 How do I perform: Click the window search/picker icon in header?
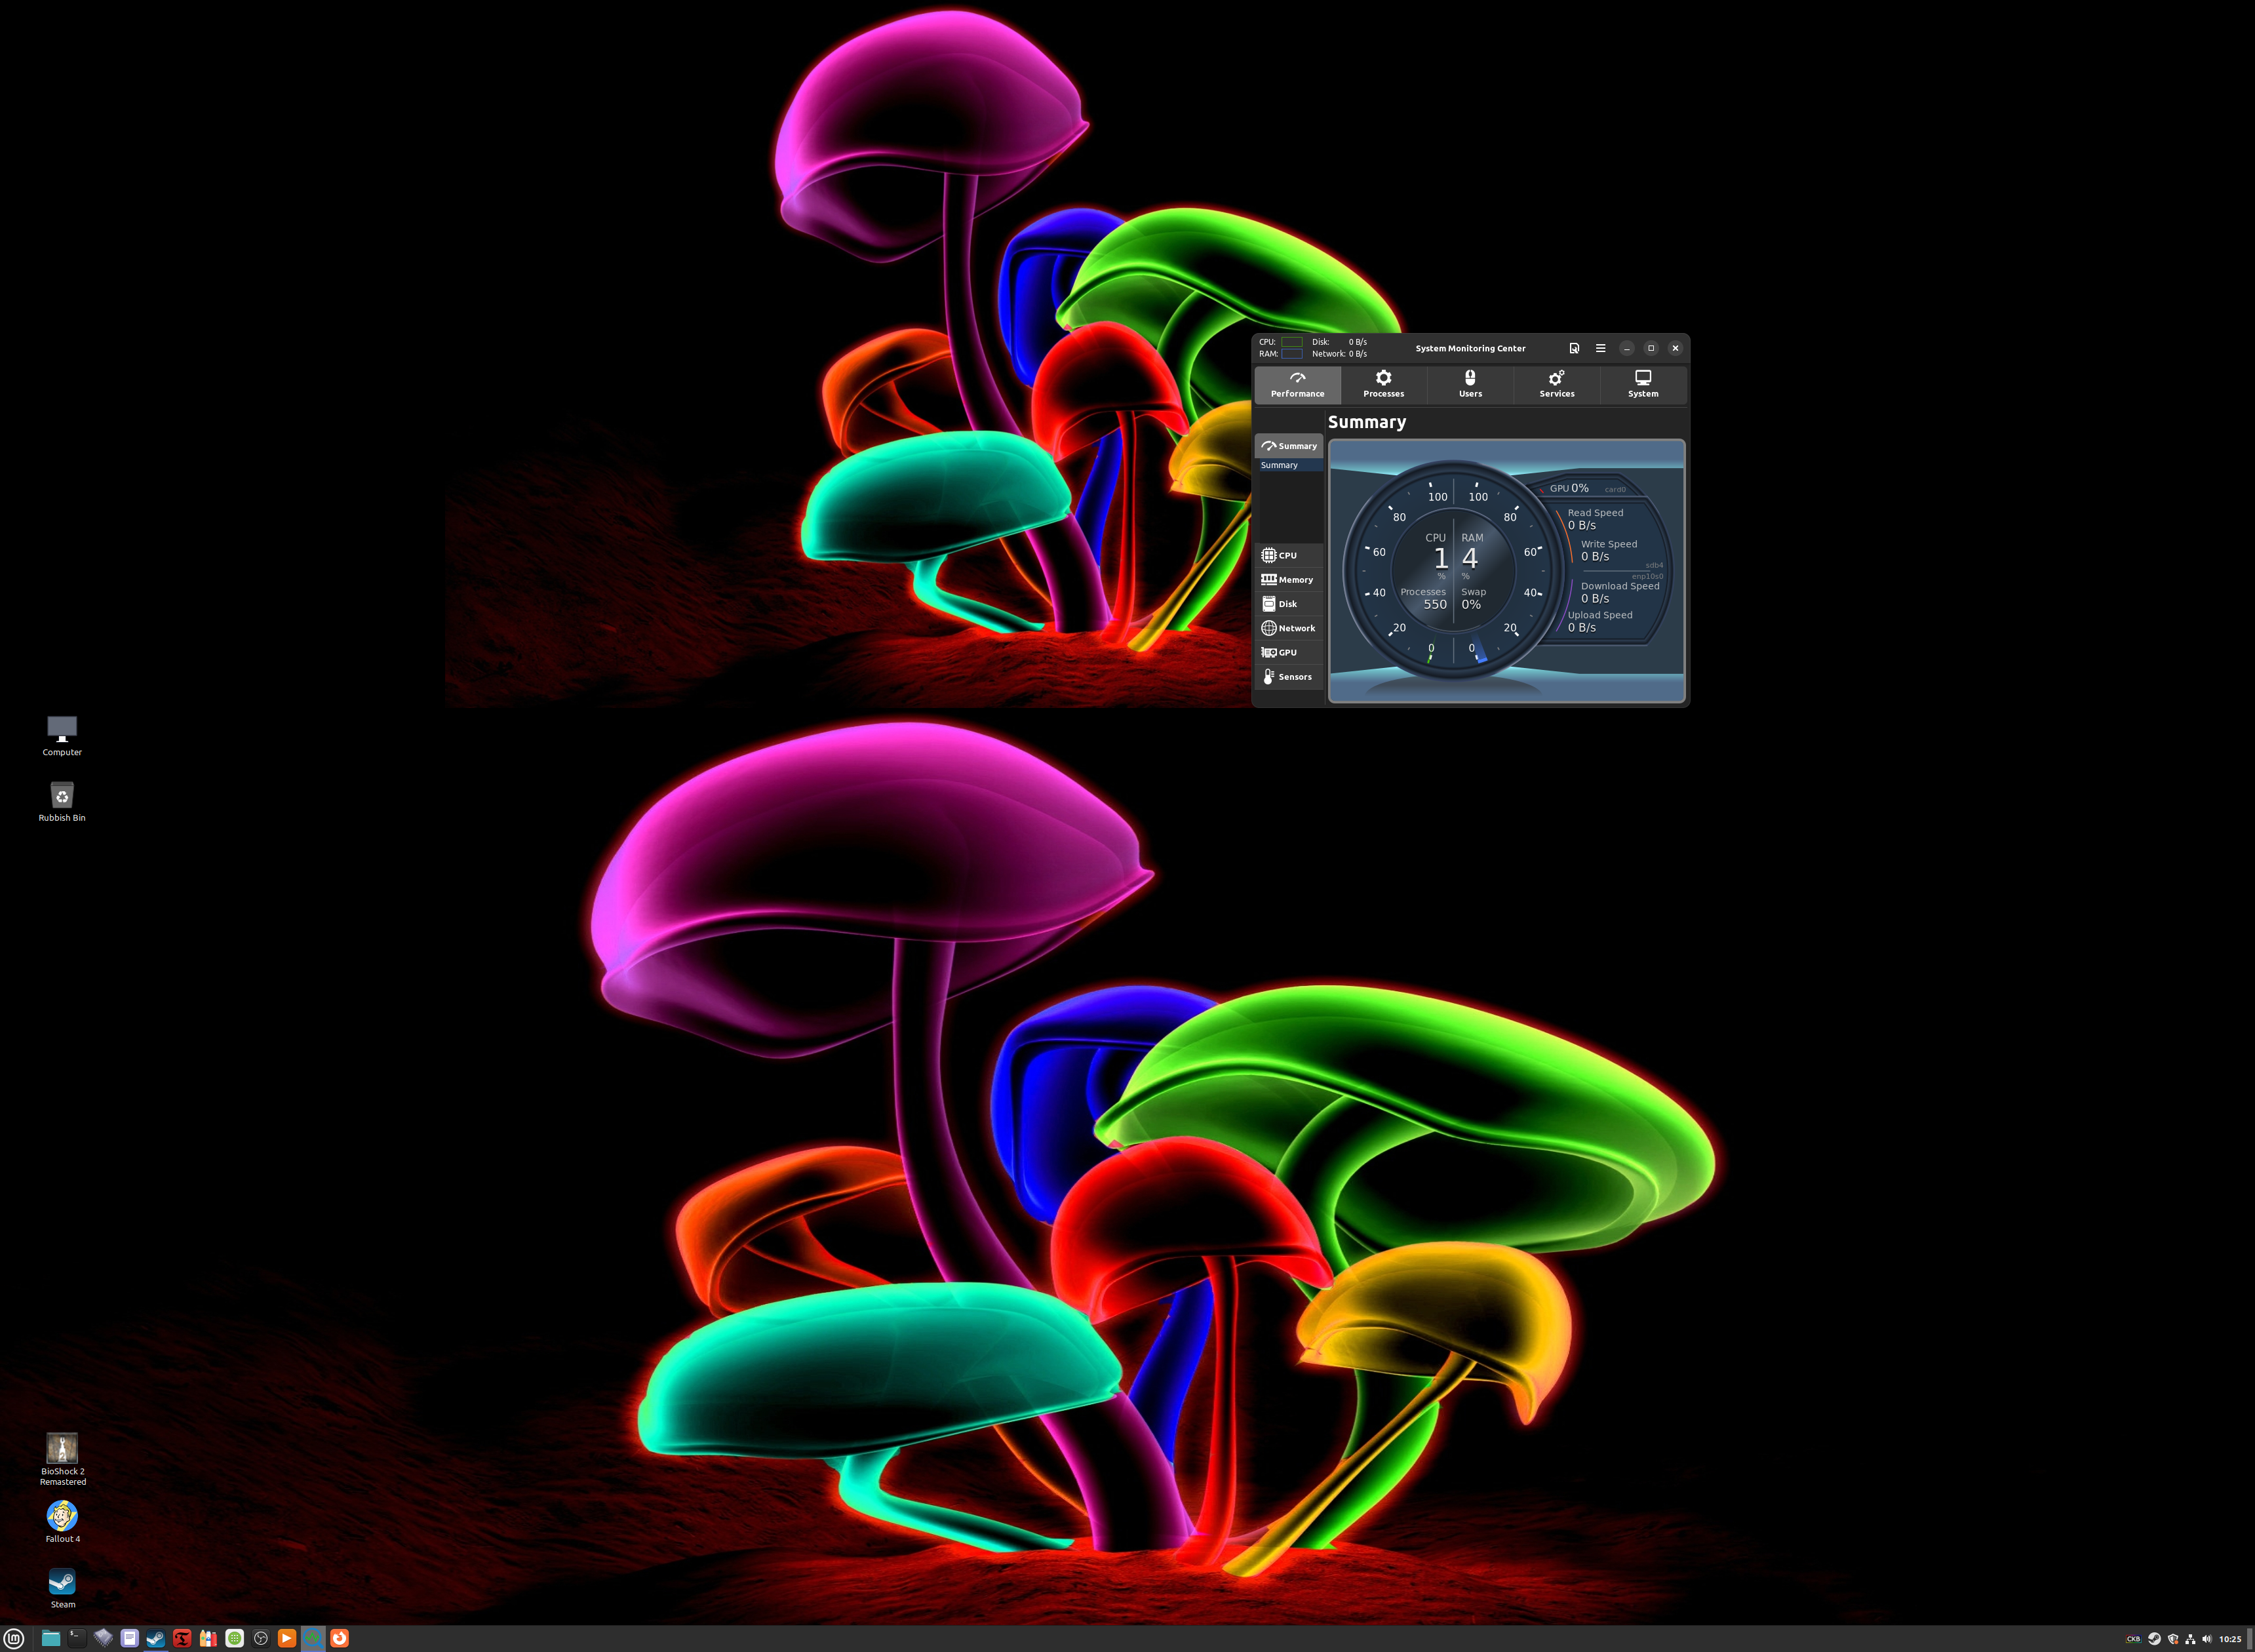pos(1574,348)
